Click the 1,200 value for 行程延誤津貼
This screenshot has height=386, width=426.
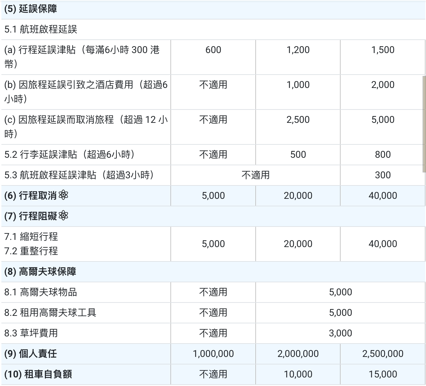click(x=298, y=50)
